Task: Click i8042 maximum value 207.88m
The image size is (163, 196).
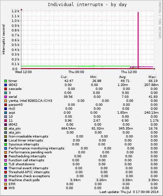Action: tap(151, 85)
